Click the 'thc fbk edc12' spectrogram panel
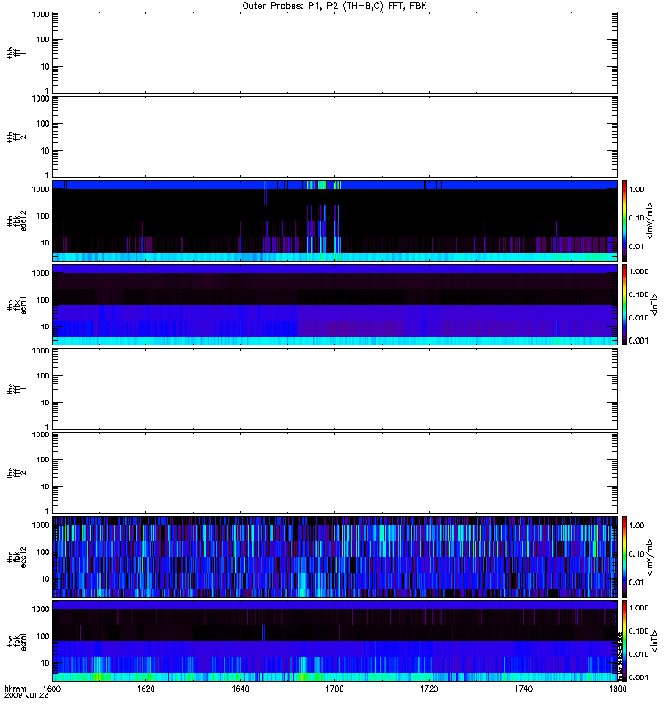This screenshot has width=669, height=714. (334, 556)
